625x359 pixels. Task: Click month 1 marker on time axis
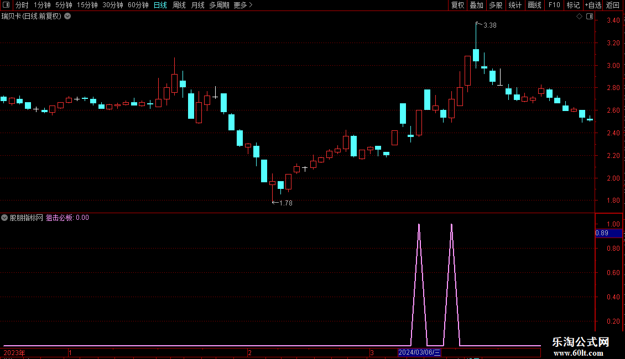pos(70,352)
